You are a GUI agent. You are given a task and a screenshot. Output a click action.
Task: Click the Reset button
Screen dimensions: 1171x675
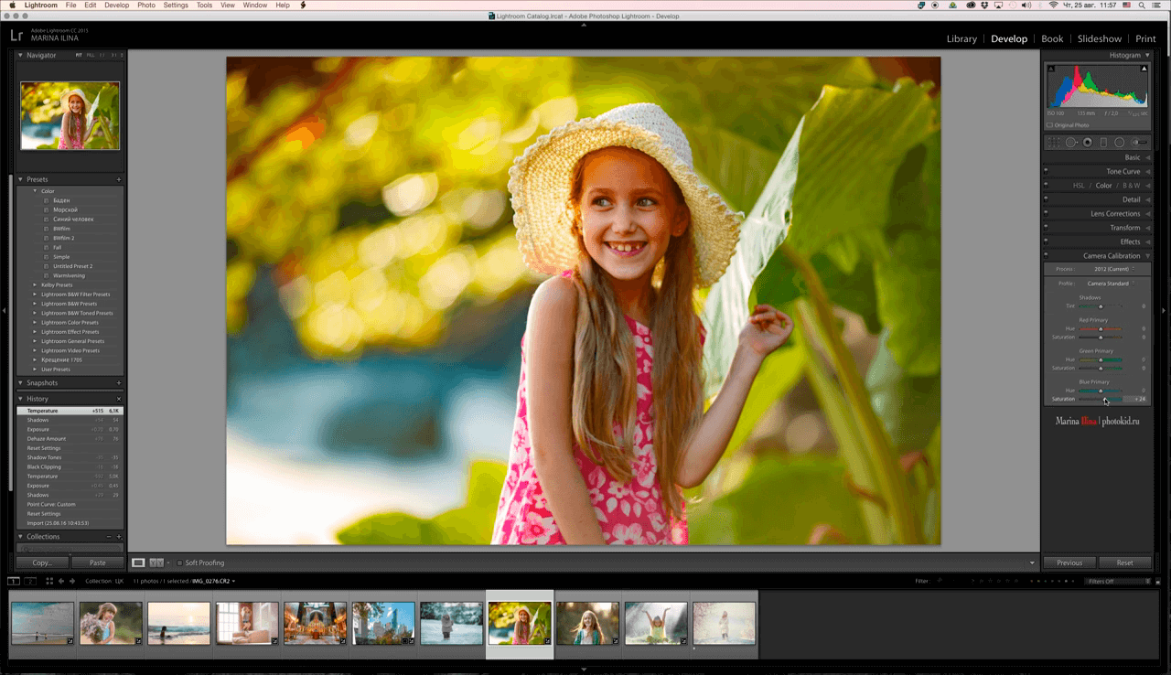(1124, 562)
